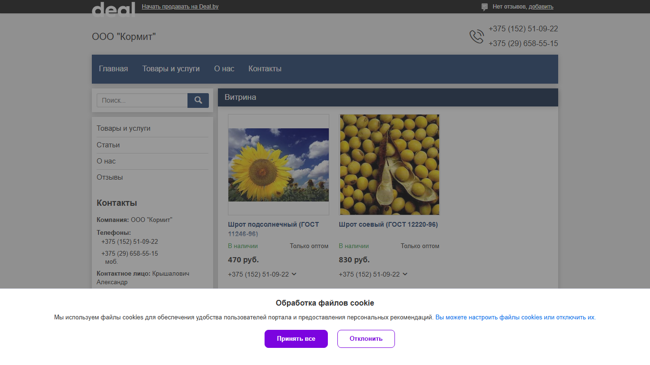Open Шрот соевый (ГОСТ 12220-96) product link
650x365 pixels.
388,224
